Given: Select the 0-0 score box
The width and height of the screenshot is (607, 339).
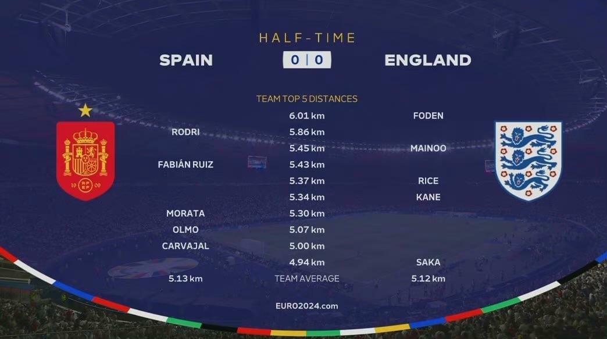Looking at the screenshot, I should (x=307, y=60).
